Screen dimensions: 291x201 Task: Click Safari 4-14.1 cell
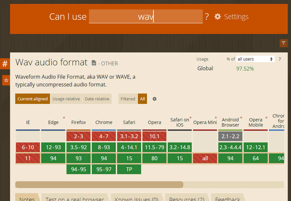[x=129, y=147]
